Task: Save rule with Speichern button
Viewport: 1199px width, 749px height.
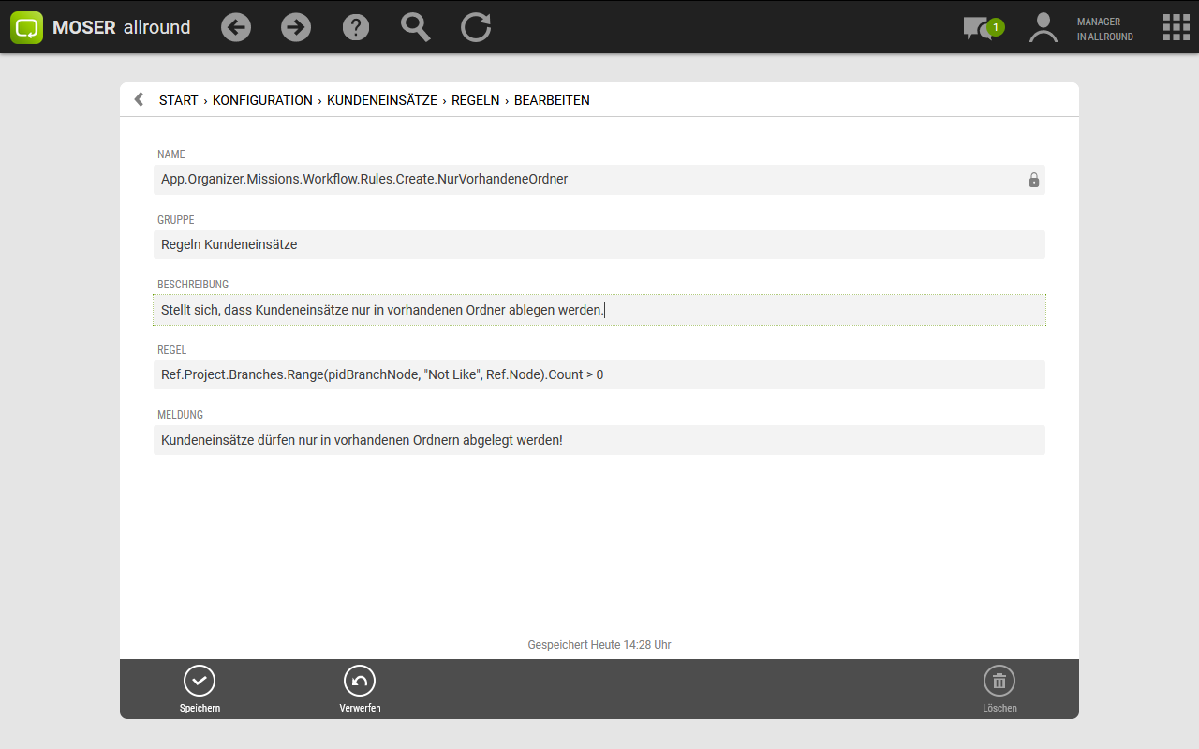Action: click(200, 689)
